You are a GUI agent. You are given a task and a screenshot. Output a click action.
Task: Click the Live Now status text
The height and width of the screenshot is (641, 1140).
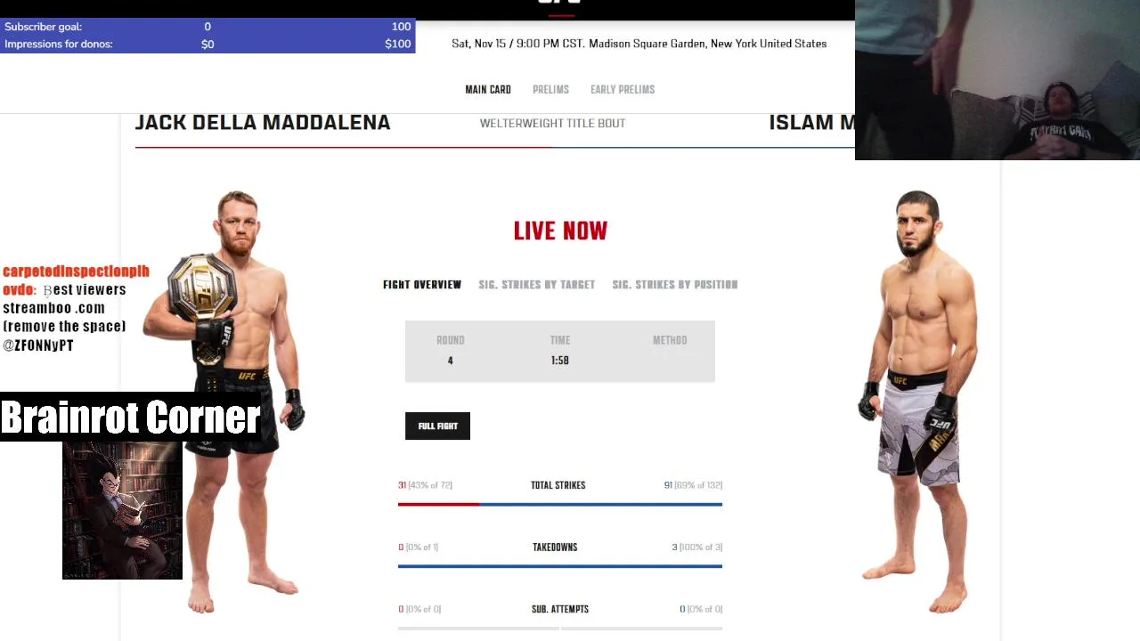pyautogui.click(x=560, y=231)
